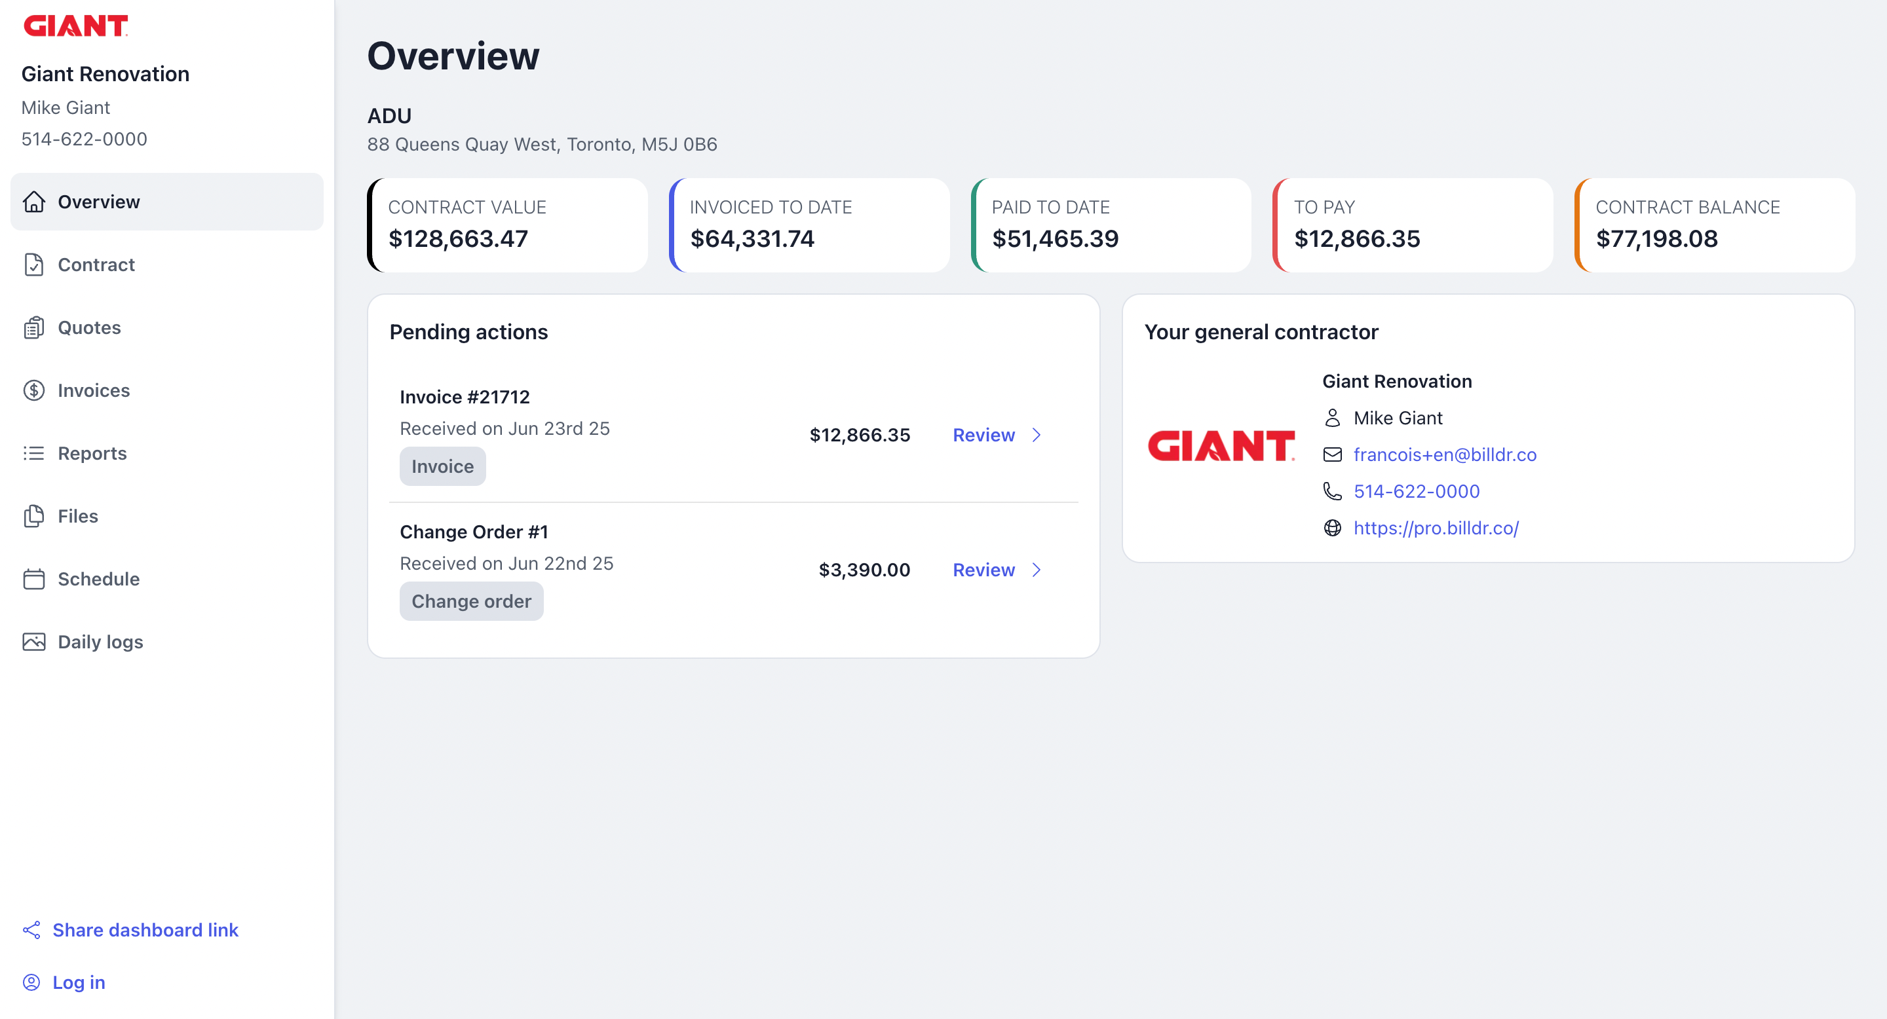The height and width of the screenshot is (1019, 1887).
Task: Click the Log in link
Action: pos(79,982)
